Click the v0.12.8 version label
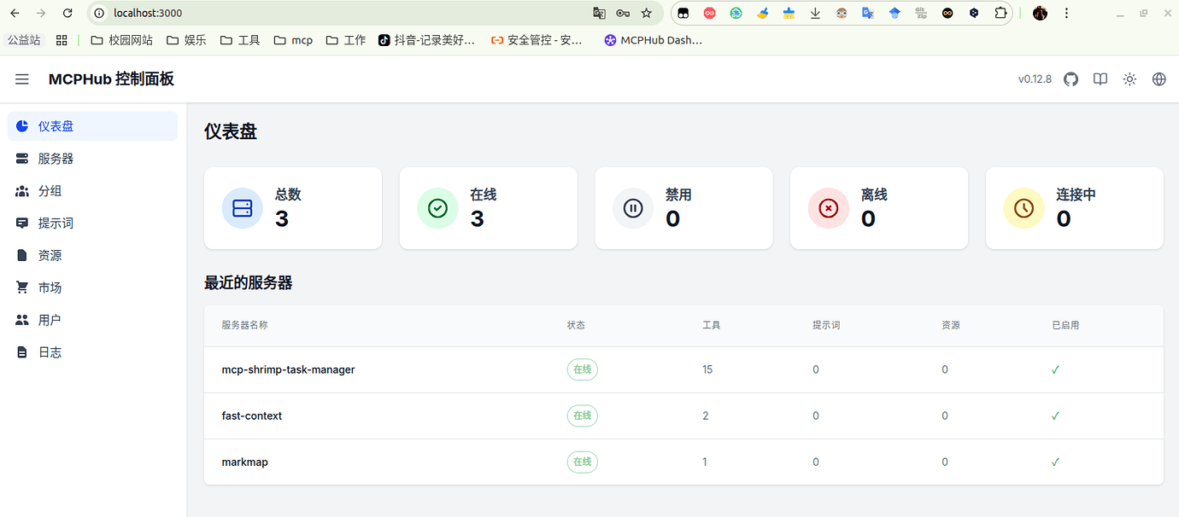 click(x=1035, y=79)
